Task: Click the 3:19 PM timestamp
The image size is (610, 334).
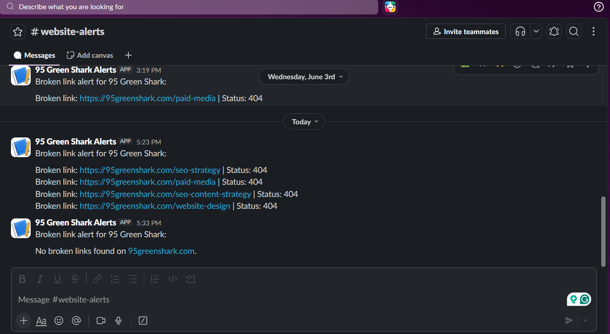Action: click(x=149, y=70)
